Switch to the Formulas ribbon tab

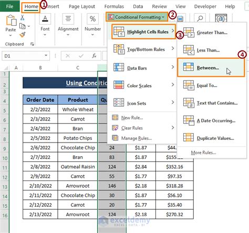(x=114, y=6)
